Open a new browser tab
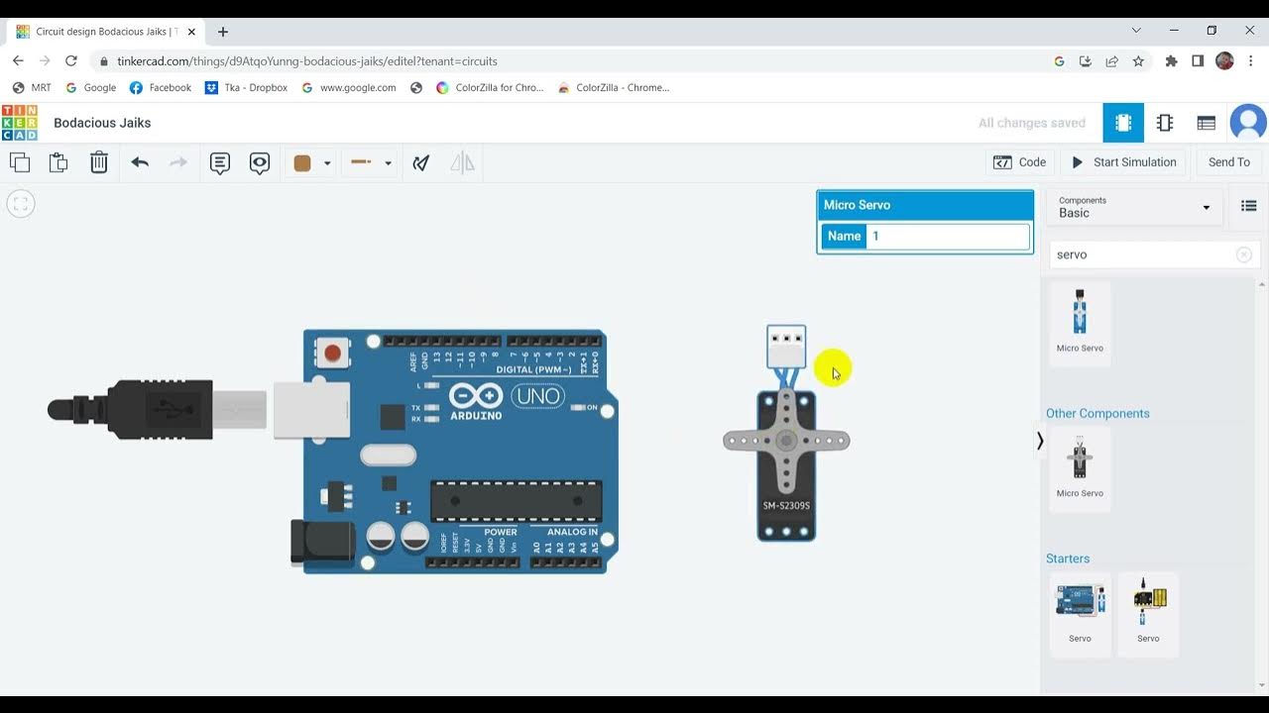This screenshot has height=713, width=1269. click(223, 32)
